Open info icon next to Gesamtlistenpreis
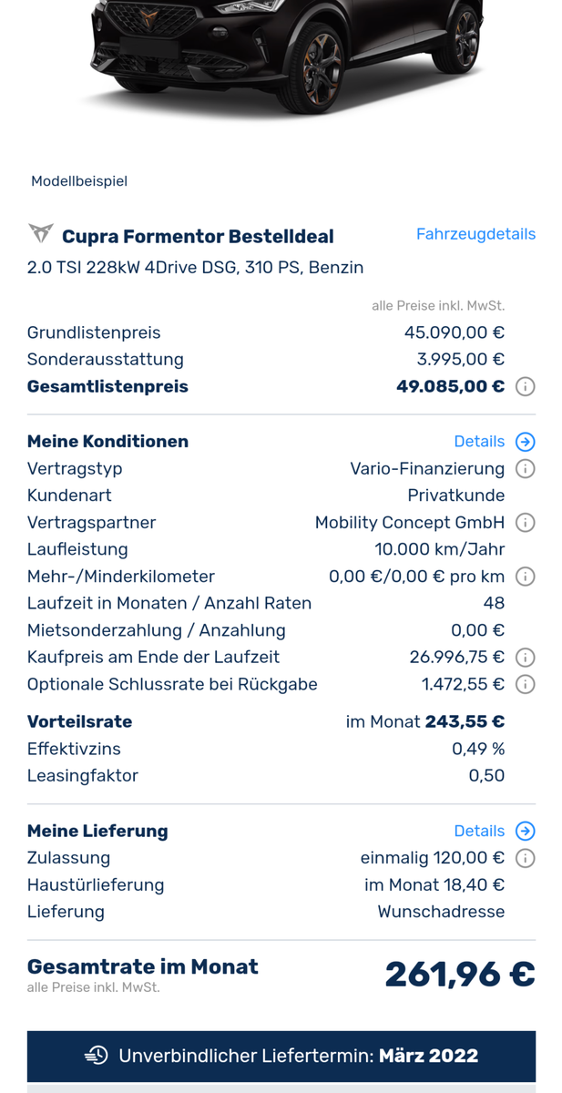 525,387
